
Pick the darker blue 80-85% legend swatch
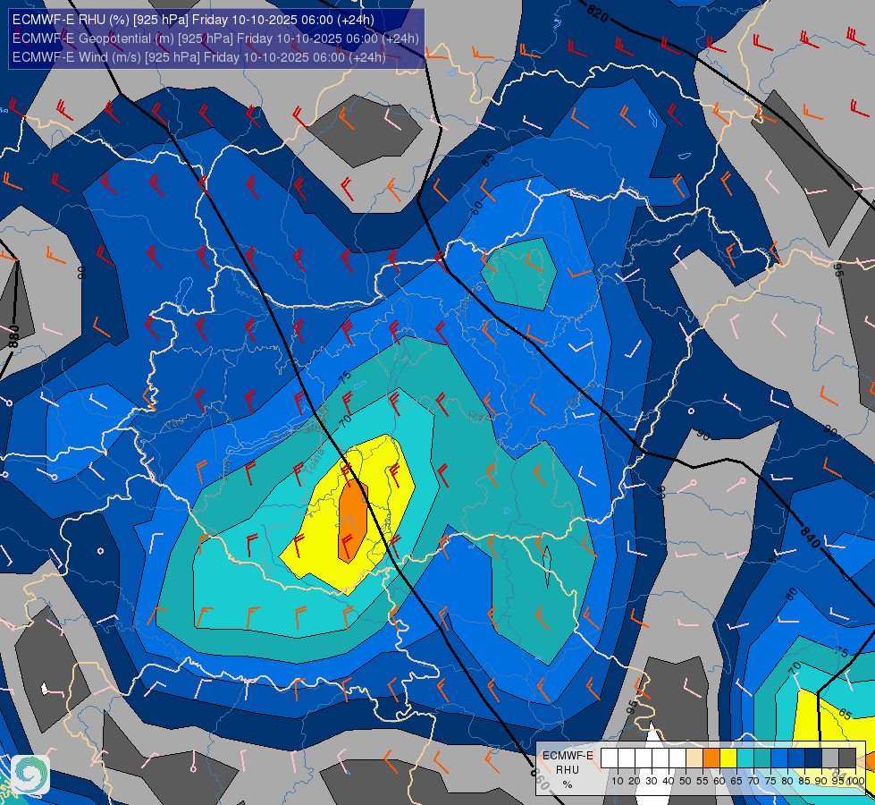[x=796, y=758]
